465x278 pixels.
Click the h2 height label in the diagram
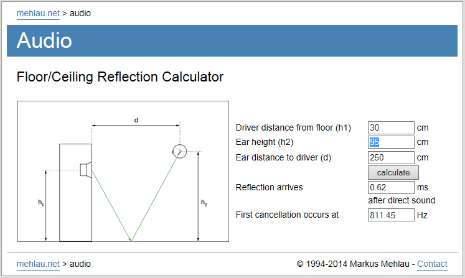click(x=204, y=203)
